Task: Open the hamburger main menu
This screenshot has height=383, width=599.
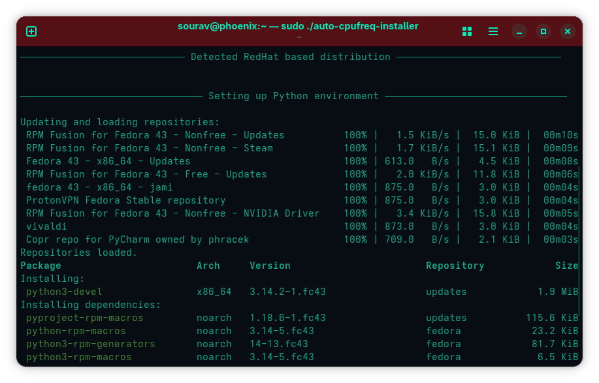Action: tap(493, 31)
